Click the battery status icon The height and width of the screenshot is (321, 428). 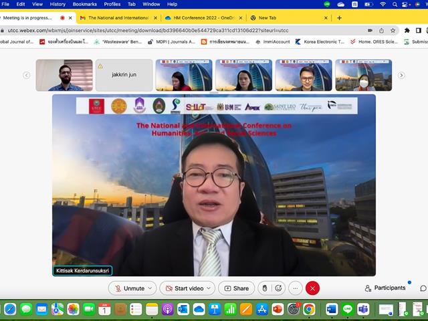tap(368, 4)
